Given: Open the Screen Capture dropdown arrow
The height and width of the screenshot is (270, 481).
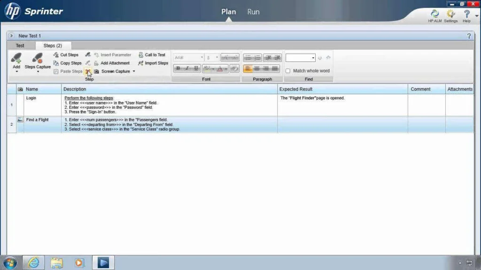Looking at the screenshot, I should [134, 71].
